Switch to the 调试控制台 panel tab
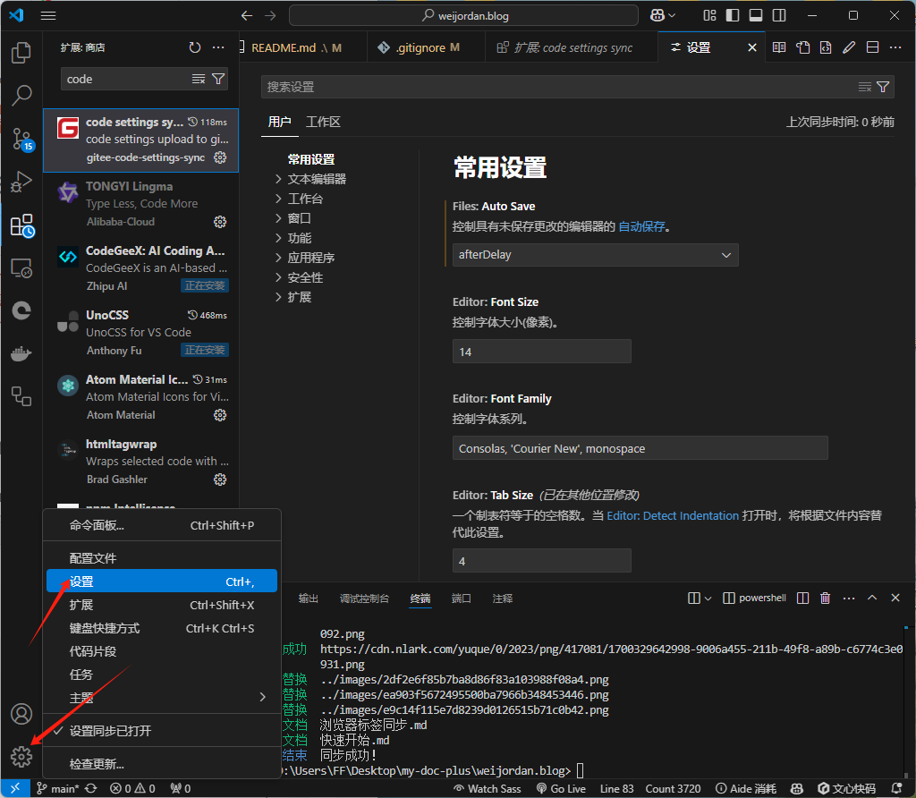Screen dimensions: 916x798 pos(365,598)
